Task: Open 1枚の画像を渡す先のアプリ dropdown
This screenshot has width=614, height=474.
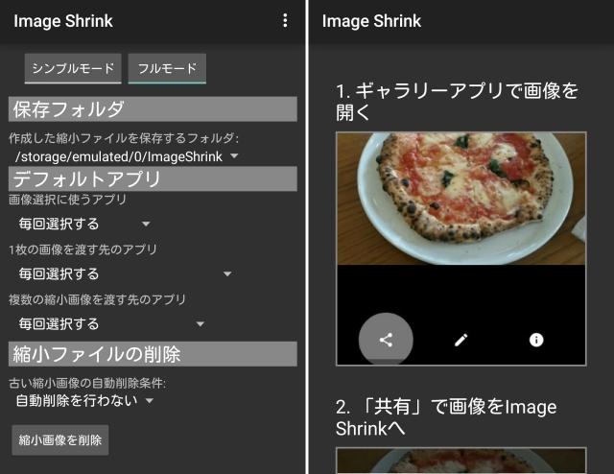Action: tap(126, 273)
